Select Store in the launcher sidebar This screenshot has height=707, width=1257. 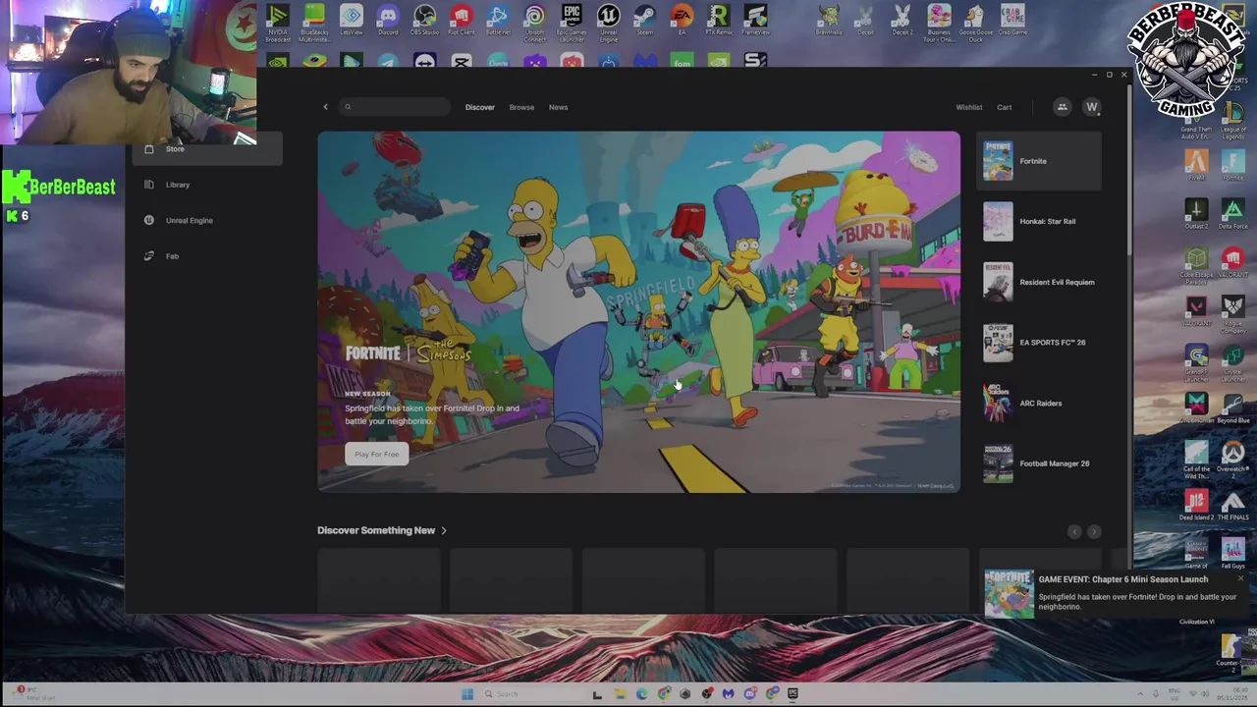tap(207, 148)
